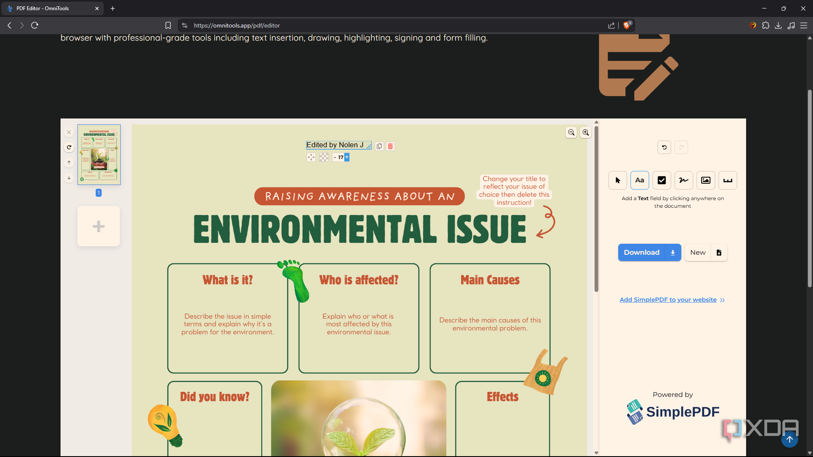This screenshot has width=813, height=457.
Task: Click the SimplePDF logo
Action: pyautogui.click(x=673, y=412)
